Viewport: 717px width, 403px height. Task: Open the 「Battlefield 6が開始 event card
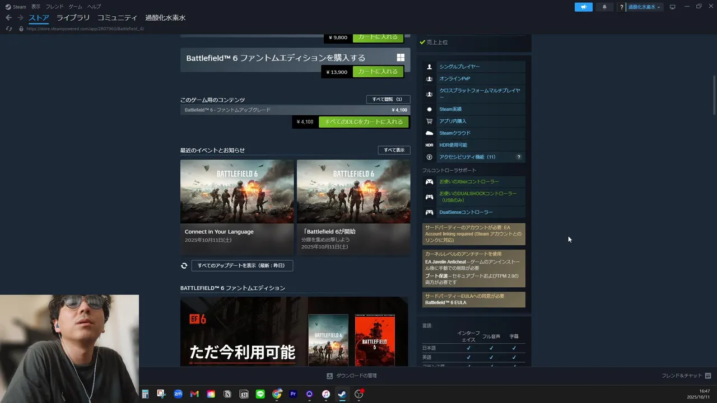click(x=353, y=207)
